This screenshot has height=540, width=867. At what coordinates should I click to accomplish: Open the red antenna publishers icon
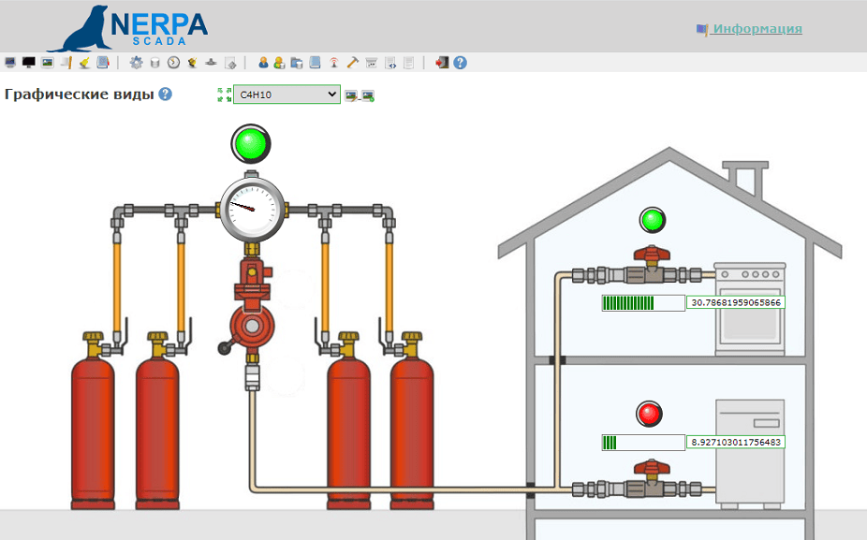[334, 63]
